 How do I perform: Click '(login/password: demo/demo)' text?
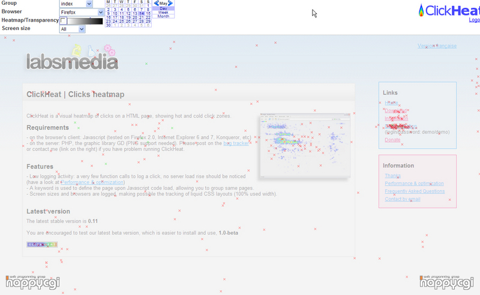click(417, 132)
